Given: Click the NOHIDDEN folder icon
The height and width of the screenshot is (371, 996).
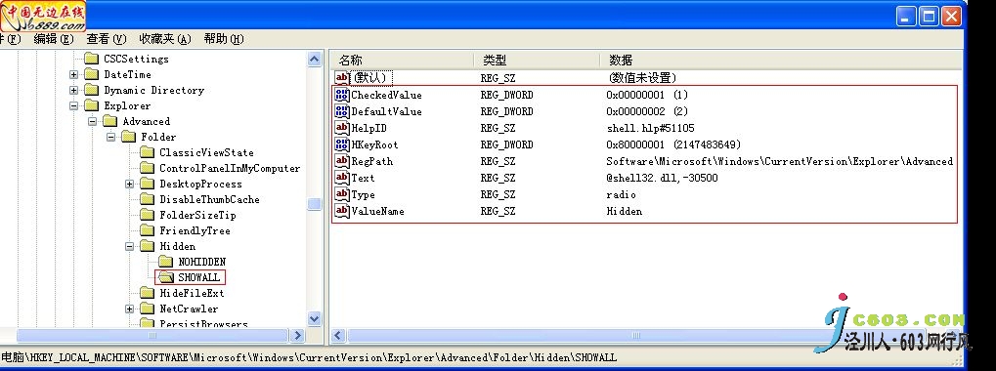Looking at the screenshot, I should pyautogui.click(x=166, y=262).
